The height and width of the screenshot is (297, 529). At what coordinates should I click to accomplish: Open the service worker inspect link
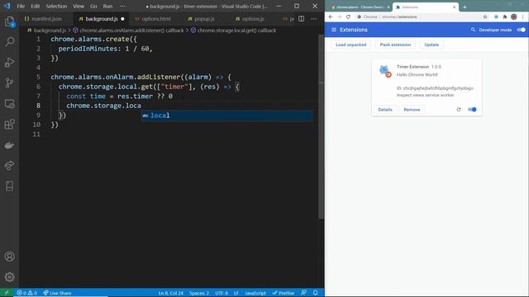438,96
